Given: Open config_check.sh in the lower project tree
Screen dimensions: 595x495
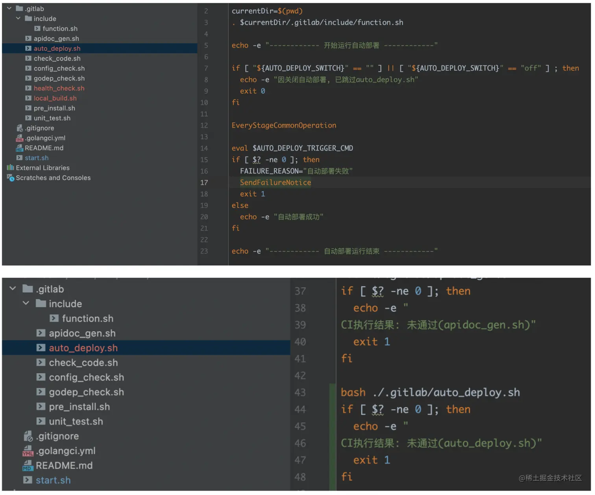Looking at the screenshot, I should [87, 377].
